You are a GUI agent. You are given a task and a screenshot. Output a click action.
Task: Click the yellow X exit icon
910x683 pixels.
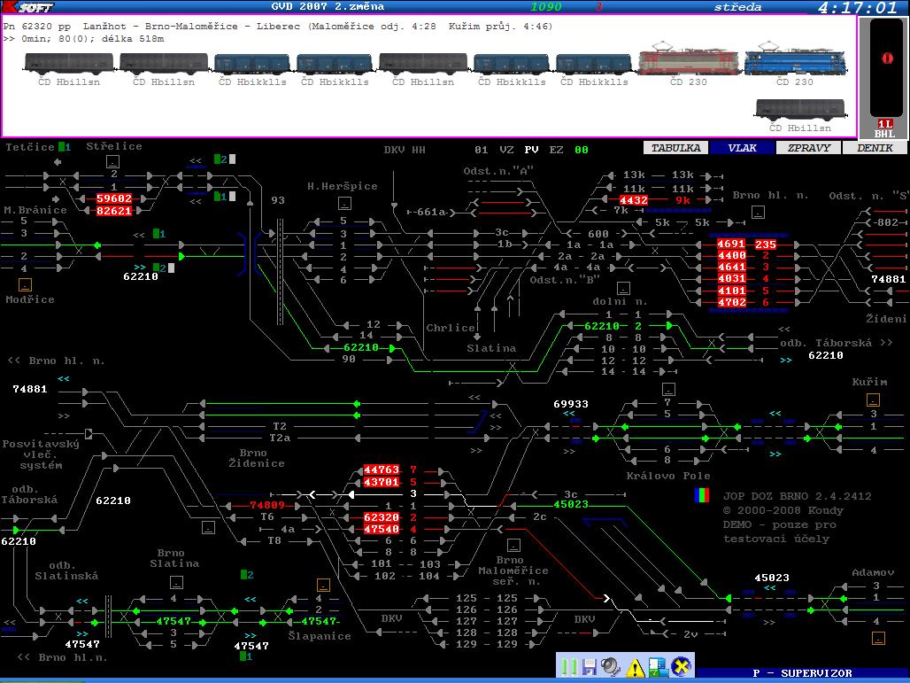coord(680,666)
